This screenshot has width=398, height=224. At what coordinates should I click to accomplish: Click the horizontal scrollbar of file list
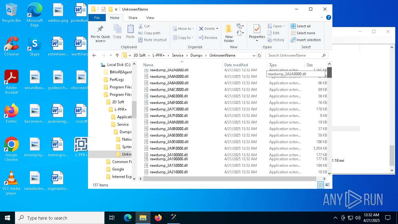[229, 179]
